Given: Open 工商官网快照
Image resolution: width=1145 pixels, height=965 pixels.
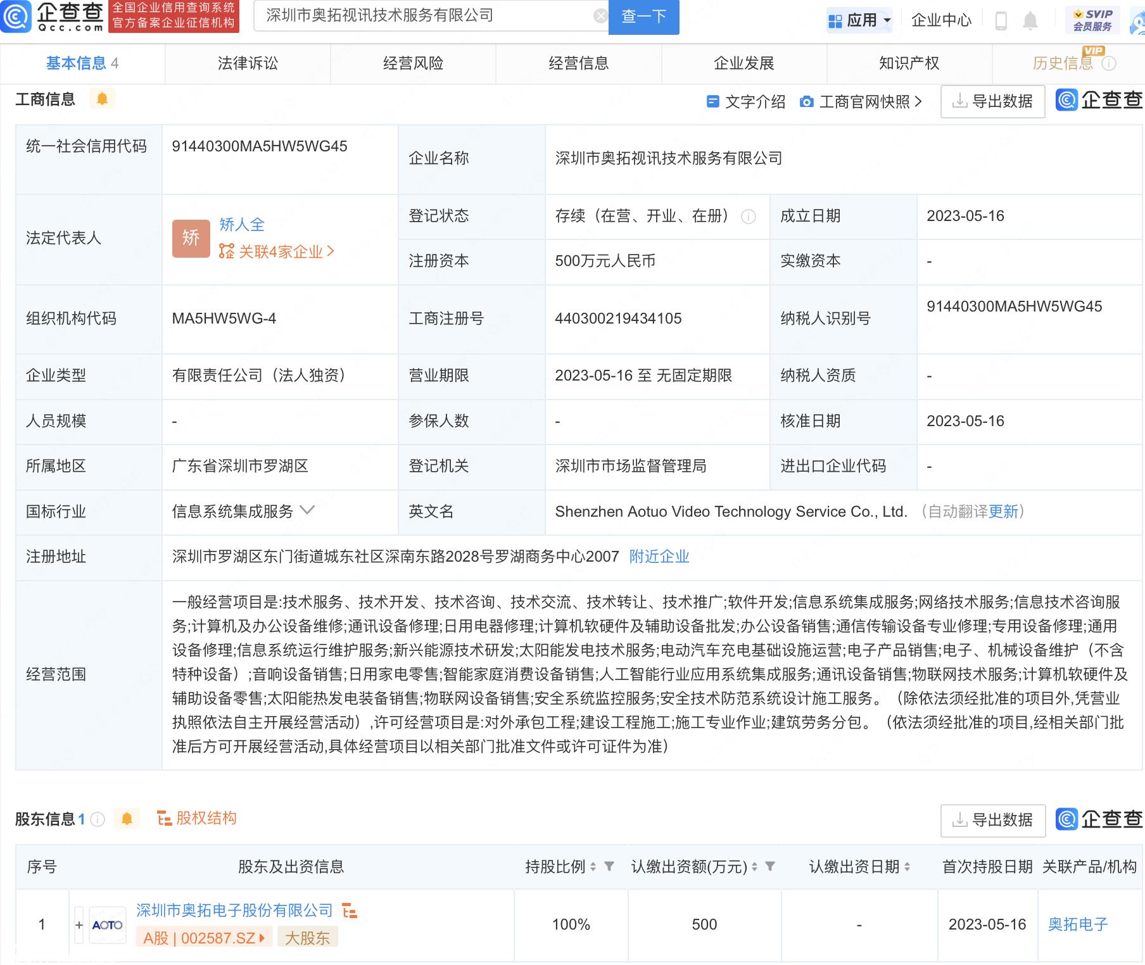Looking at the screenshot, I should 861,101.
